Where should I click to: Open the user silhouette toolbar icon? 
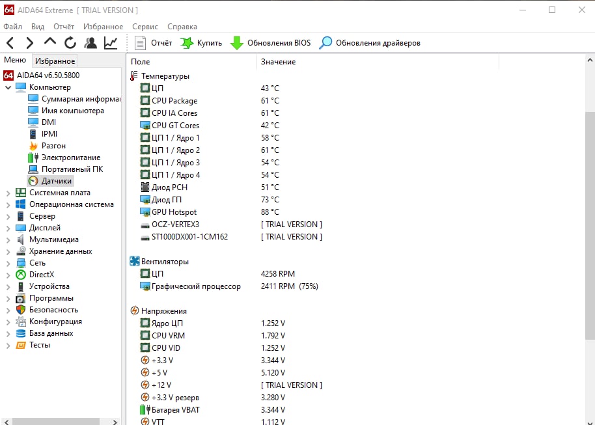90,43
